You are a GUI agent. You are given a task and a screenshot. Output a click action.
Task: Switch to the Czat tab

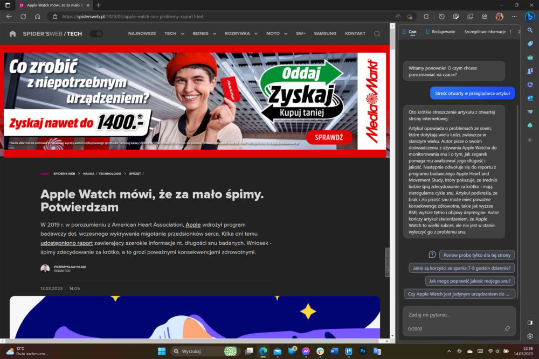(x=410, y=32)
